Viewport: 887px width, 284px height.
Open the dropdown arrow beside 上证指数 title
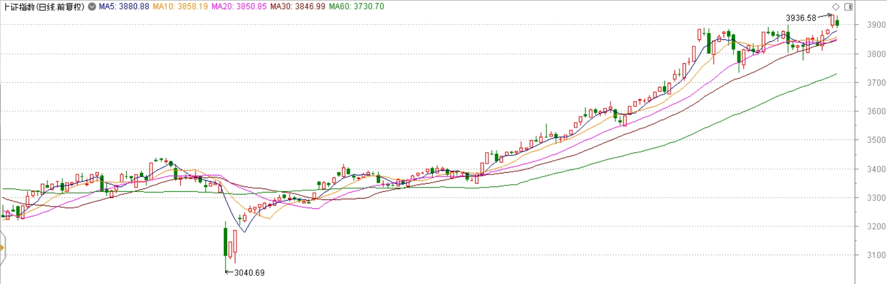(x=92, y=7)
